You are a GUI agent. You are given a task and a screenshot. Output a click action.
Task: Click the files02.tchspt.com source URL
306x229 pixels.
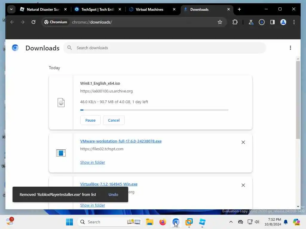point(102,149)
